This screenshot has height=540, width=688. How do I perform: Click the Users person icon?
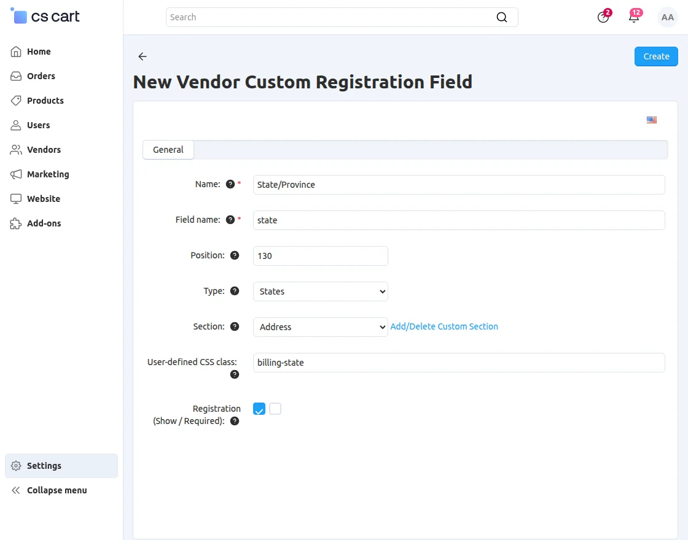click(16, 125)
